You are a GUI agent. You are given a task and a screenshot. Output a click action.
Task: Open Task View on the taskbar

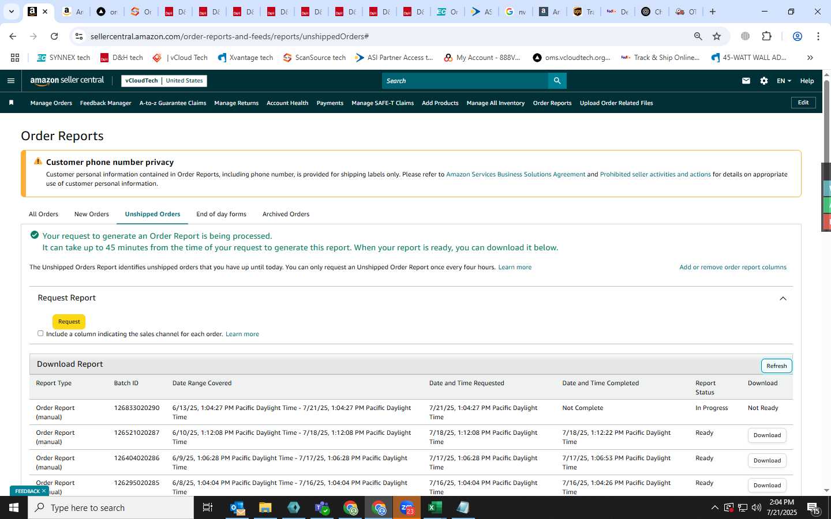208,507
